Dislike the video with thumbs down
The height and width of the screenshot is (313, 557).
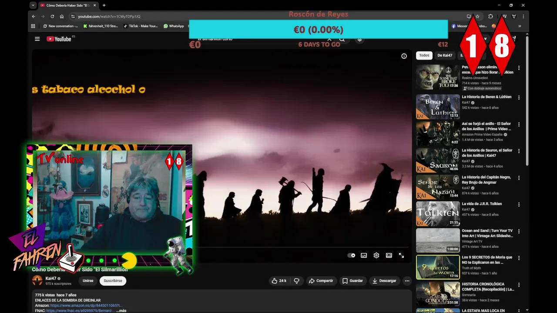[x=296, y=281]
